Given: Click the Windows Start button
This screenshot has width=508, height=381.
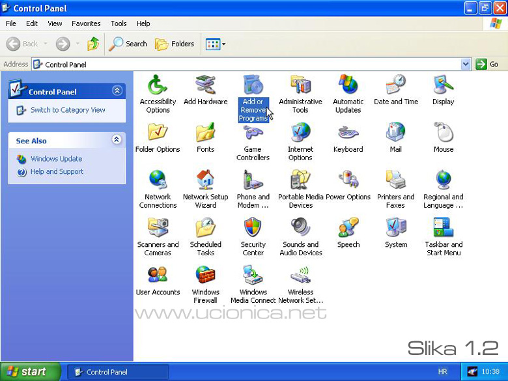Looking at the screenshot, I should click(30, 372).
